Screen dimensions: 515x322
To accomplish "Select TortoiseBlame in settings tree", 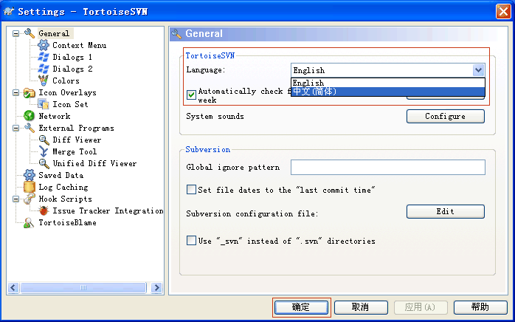I will [67, 223].
